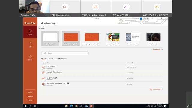This screenshot has width=192, height=108.
Task: Show the +21 additional participants
Action: 189,106
